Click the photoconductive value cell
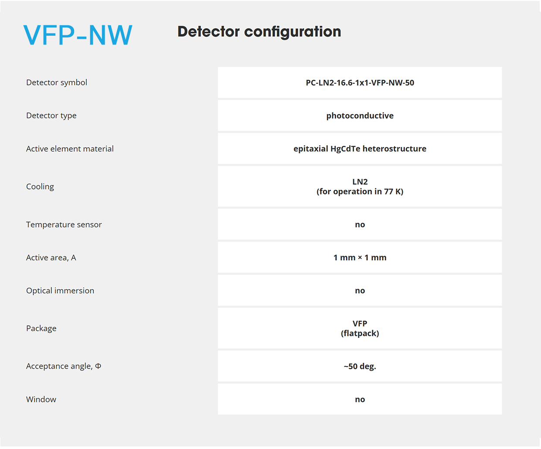This screenshot has width=541, height=449. coord(360,115)
